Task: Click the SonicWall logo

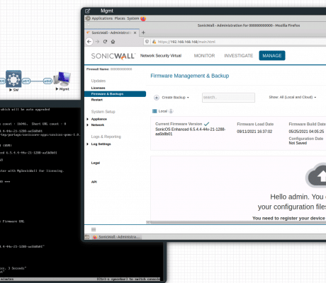Action: tap(113, 56)
